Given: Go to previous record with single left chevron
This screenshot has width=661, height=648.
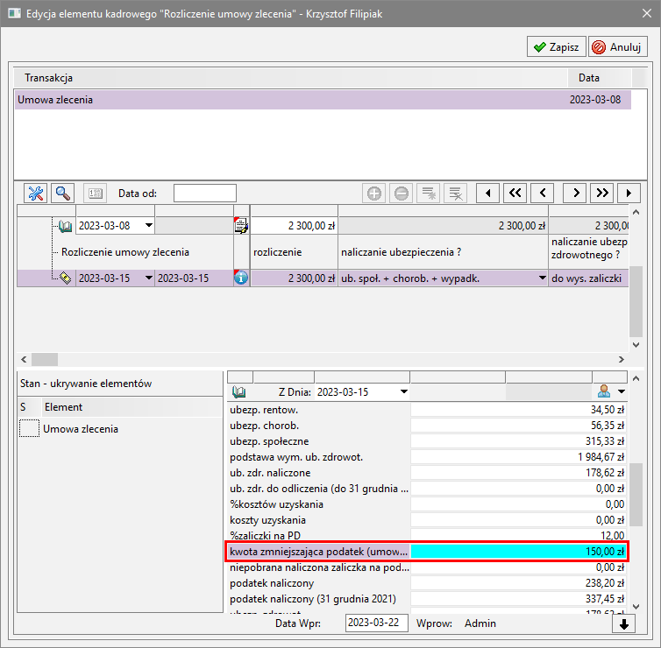Looking at the screenshot, I should pos(543,194).
